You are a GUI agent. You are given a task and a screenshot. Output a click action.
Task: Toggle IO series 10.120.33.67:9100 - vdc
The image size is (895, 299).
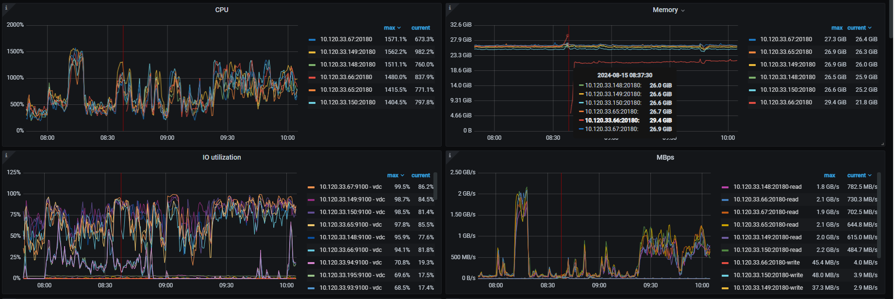[350, 187]
